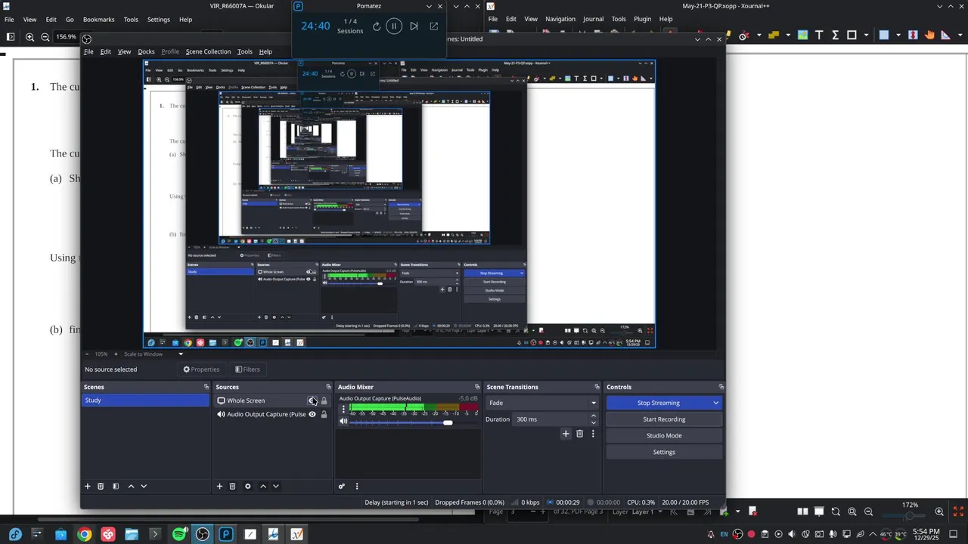Expand the Stop Streaming button arrow
The height and width of the screenshot is (544, 968).
(x=715, y=403)
